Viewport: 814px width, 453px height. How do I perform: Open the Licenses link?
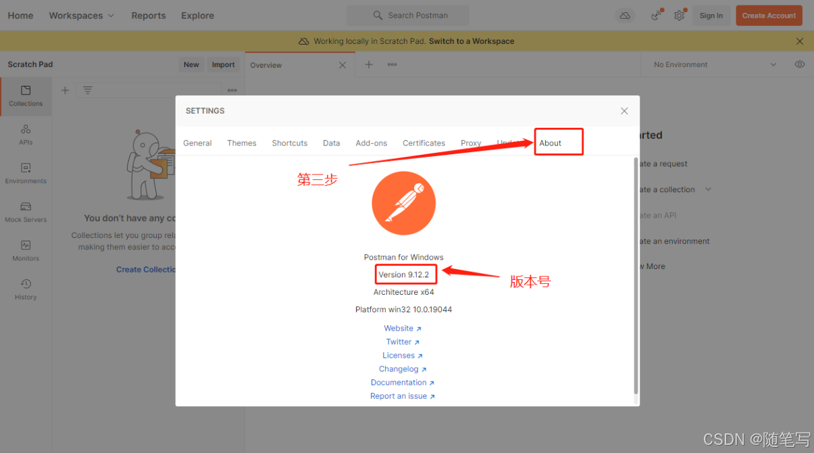(x=403, y=355)
